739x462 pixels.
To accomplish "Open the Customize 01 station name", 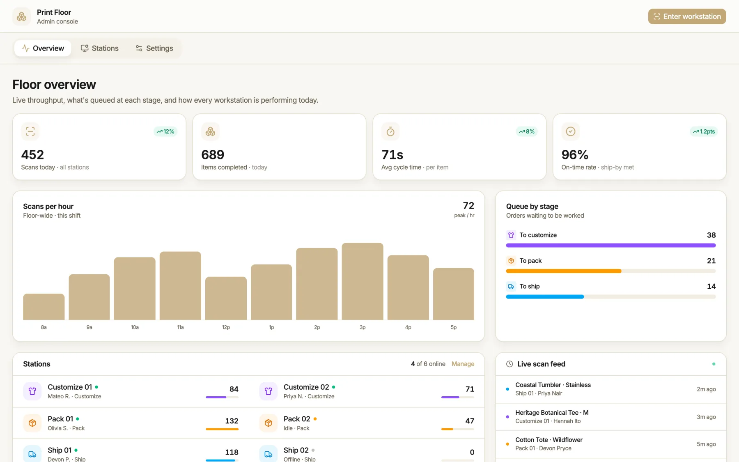I will (70, 387).
